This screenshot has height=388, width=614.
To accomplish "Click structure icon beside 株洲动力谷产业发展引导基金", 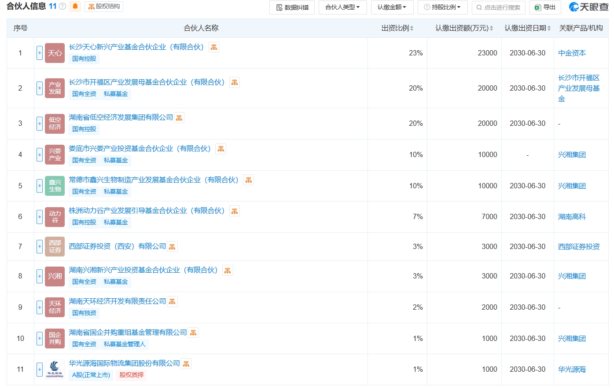I will click(235, 211).
